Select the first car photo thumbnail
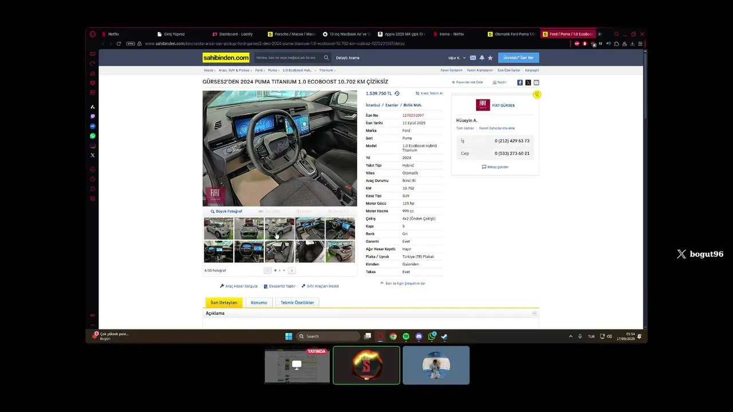Viewport: 733px width, 412px height. coord(219,228)
